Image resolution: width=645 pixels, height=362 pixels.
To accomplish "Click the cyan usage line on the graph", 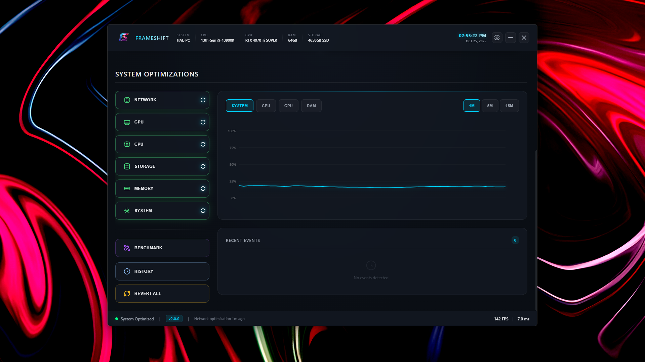I will pyautogui.click(x=370, y=187).
